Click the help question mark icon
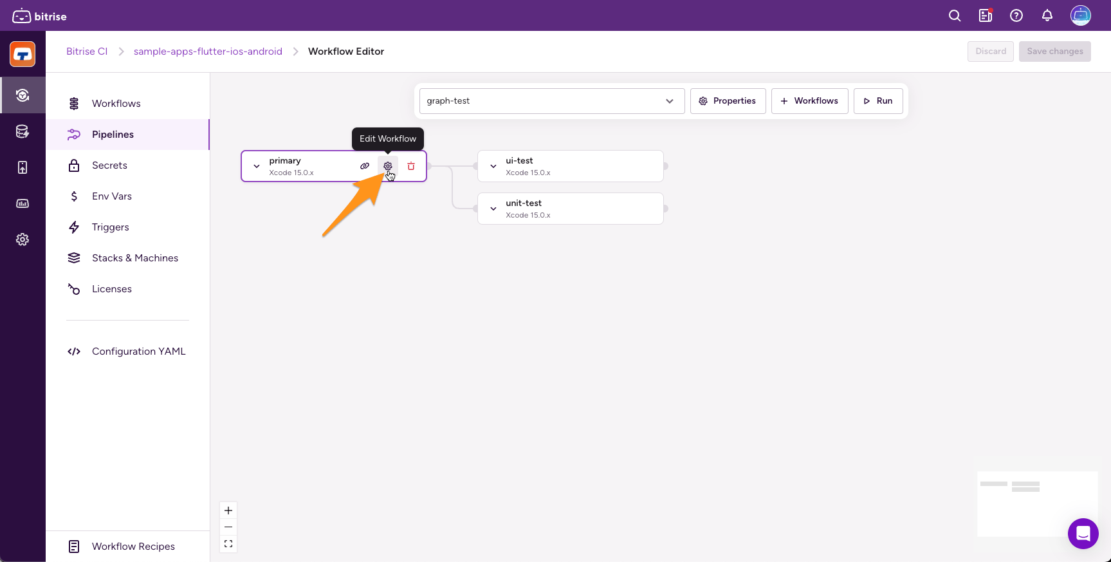Viewport: 1111px width, 562px height. [x=1016, y=15]
